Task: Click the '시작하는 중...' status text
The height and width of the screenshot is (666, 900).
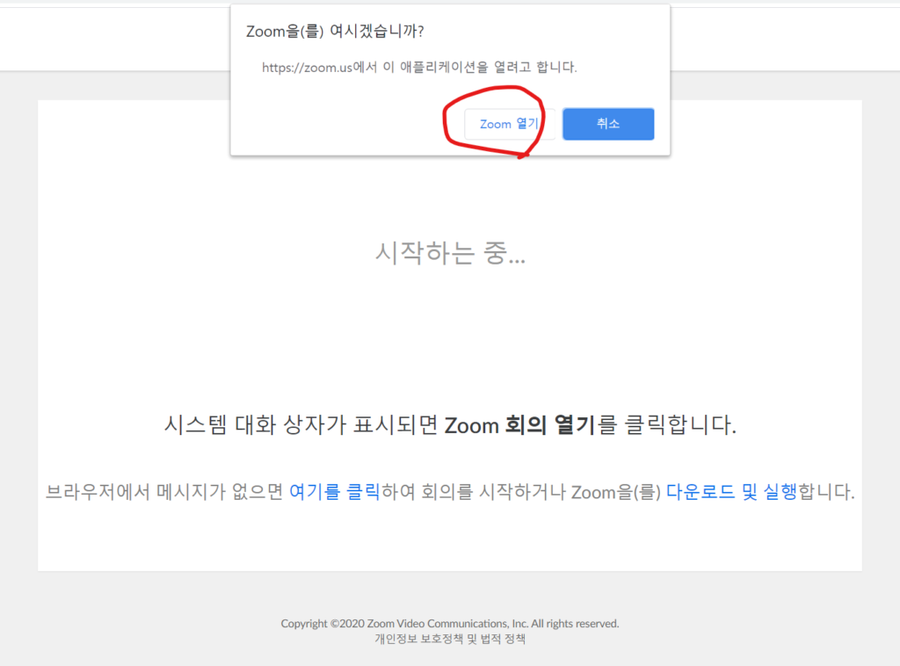Action: click(450, 252)
